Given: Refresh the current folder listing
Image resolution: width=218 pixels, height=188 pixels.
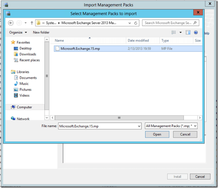Looking at the screenshot, I should pyautogui.click(x=136, y=23).
